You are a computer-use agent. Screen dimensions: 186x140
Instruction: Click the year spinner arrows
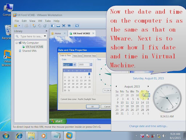(91, 65)
